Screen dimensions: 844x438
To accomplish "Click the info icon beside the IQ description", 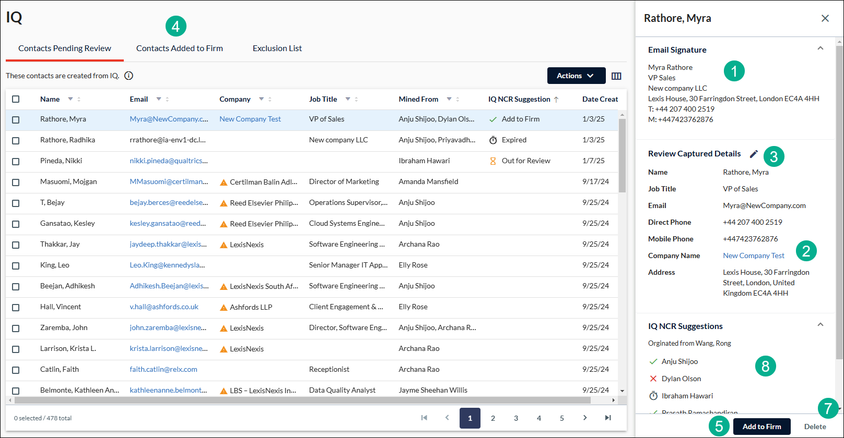I will (x=128, y=76).
